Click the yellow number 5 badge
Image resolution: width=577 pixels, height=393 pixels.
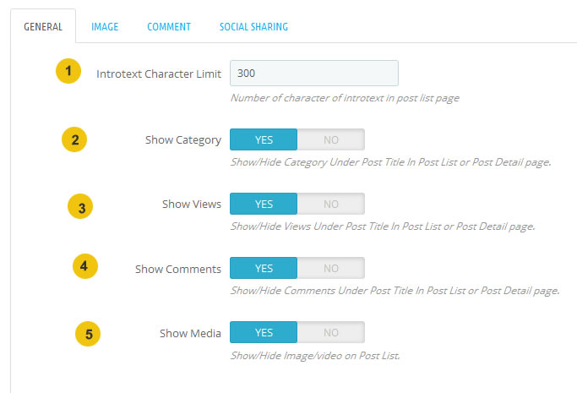[88, 334]
